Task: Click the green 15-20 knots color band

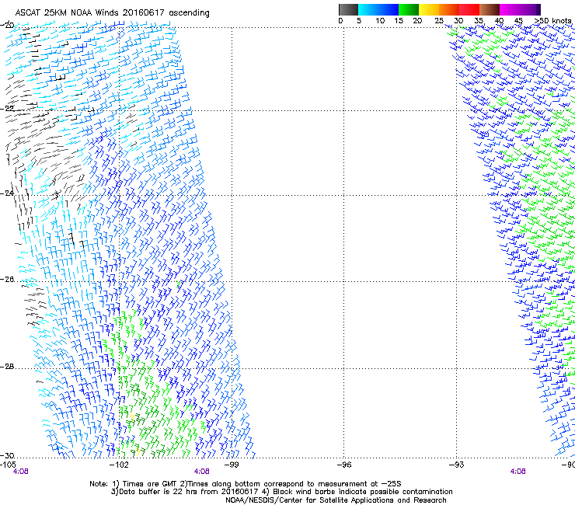Action: click(x=409, y=9)
